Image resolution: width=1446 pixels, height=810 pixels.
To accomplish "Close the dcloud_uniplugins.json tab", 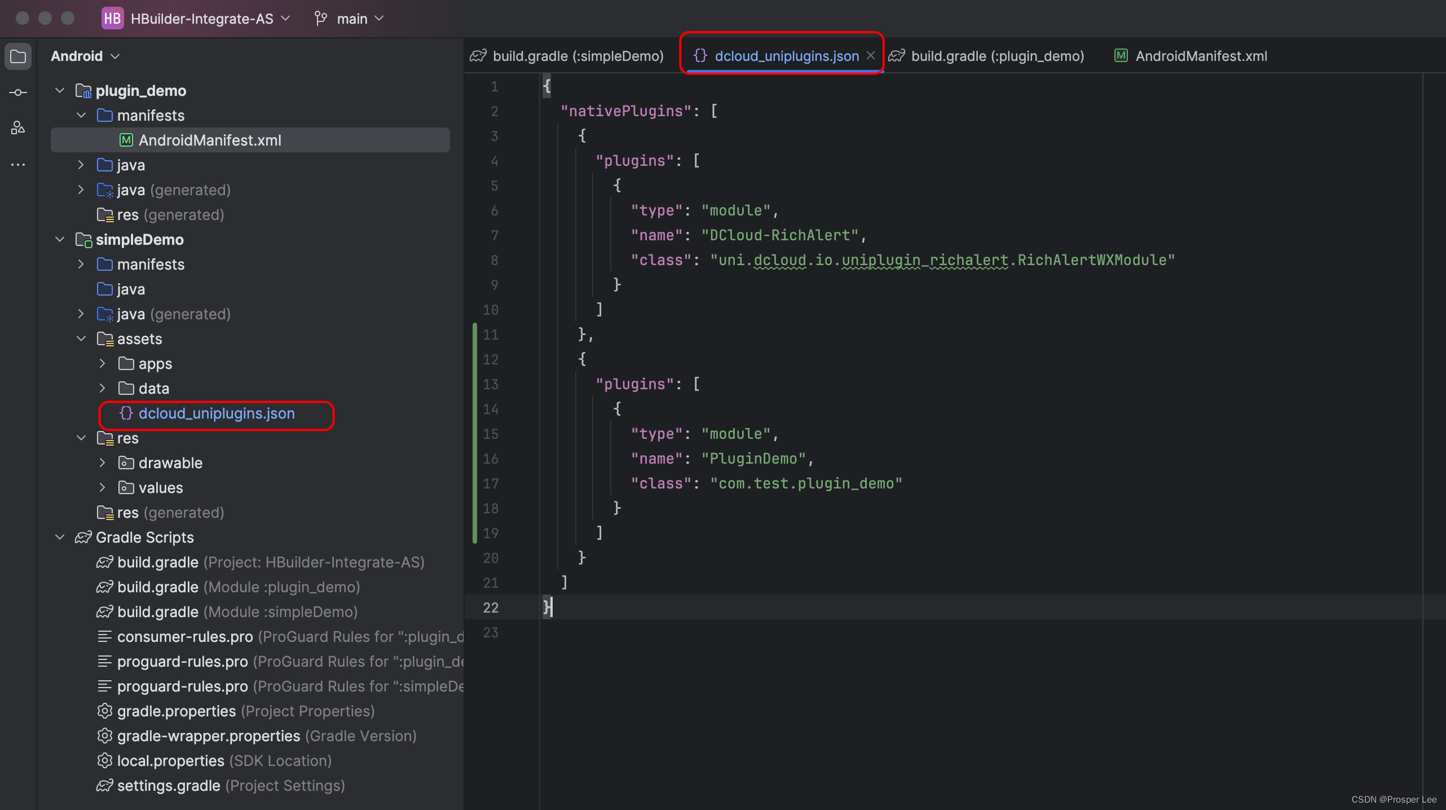I will tap(871, 56).
